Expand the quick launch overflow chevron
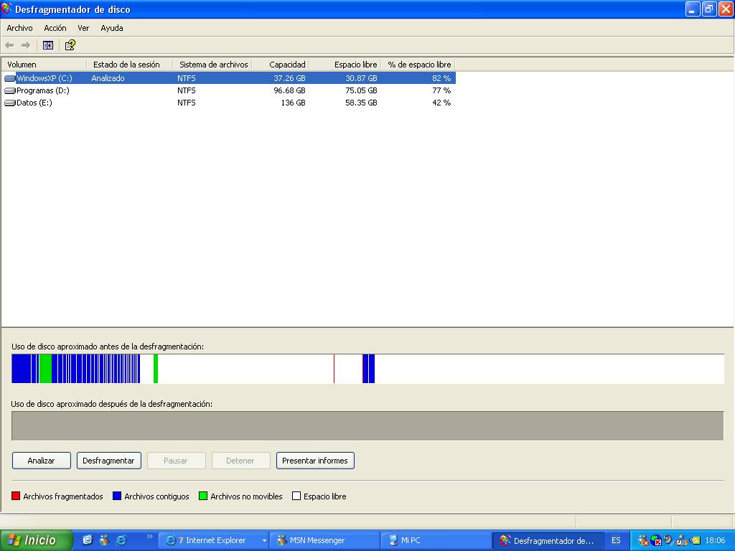Image resolution: width=735 pixels, height=551 pixels. coord(149,537)
